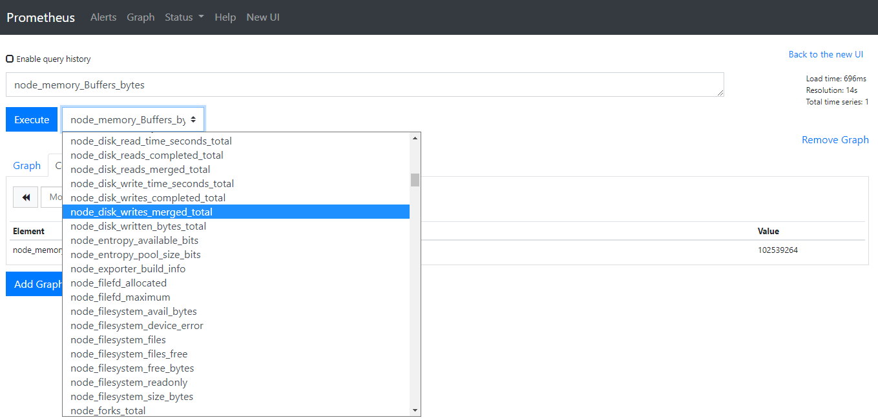Select node_filesystem_readonly metric

[x=236, y=382]
